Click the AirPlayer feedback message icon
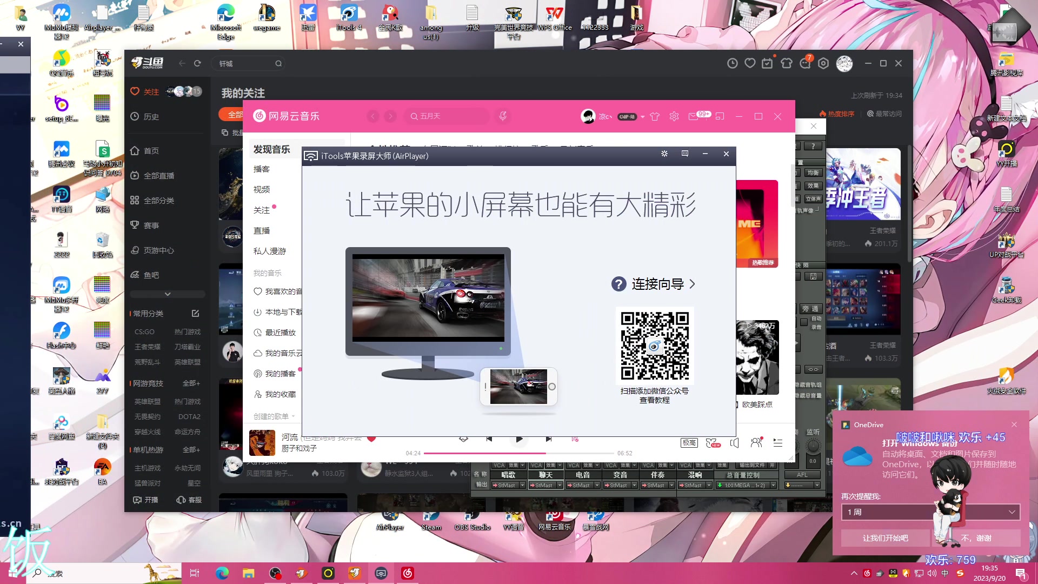This screenshot has width=1038, height=584. coord(685,154)
